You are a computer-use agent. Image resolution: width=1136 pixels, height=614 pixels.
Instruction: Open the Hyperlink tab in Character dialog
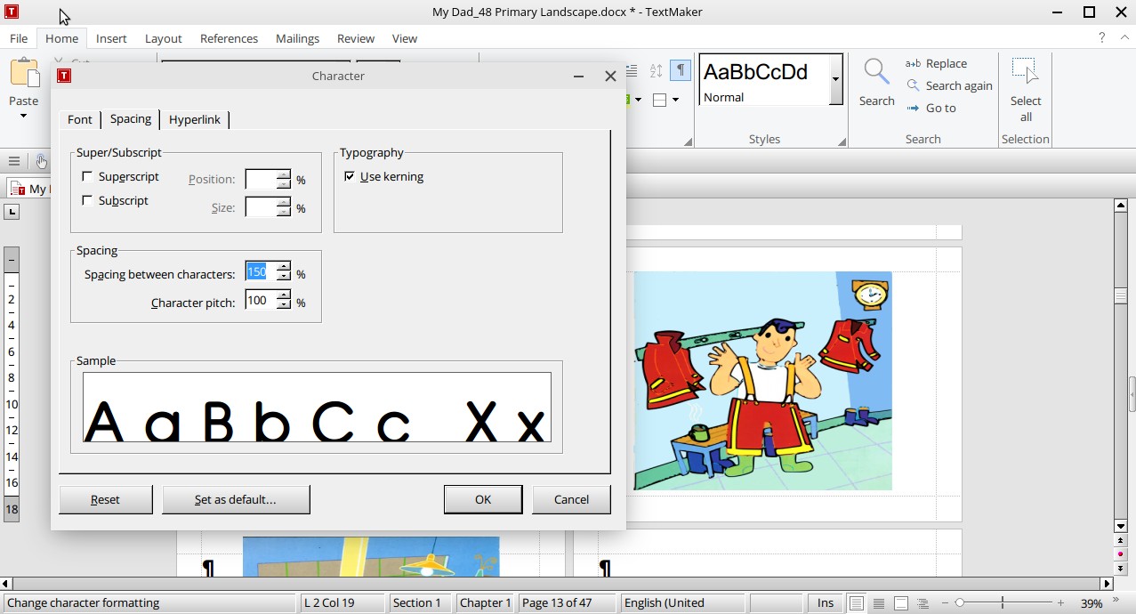click(x=194, y=120)
